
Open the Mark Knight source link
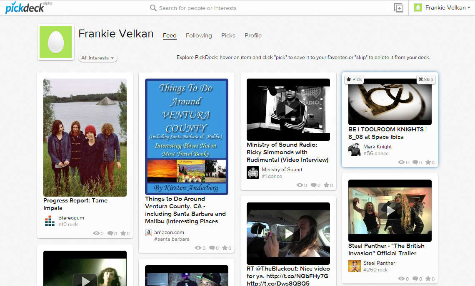coord(377,147)
